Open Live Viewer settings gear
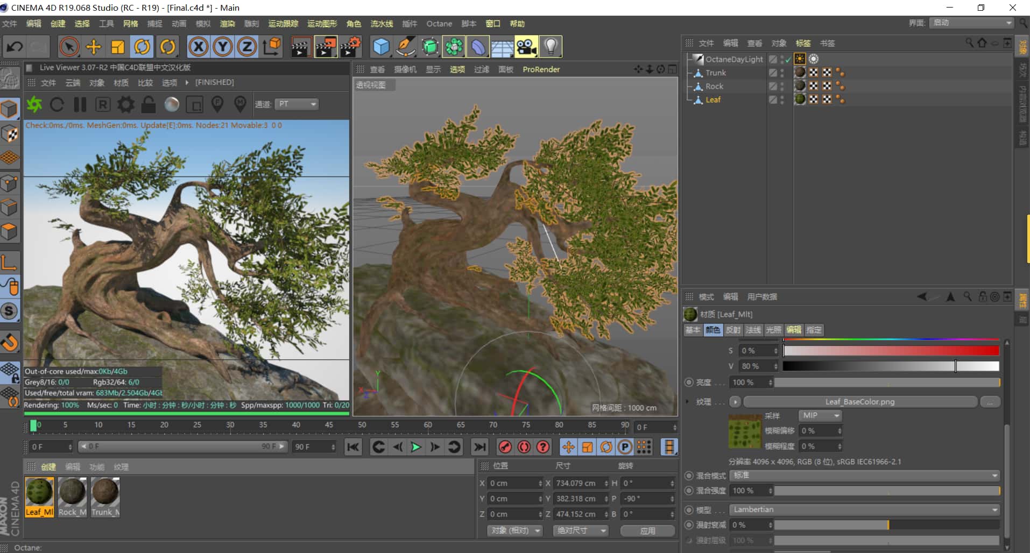This screenshot has width=1030, height=553. point(126,104)
